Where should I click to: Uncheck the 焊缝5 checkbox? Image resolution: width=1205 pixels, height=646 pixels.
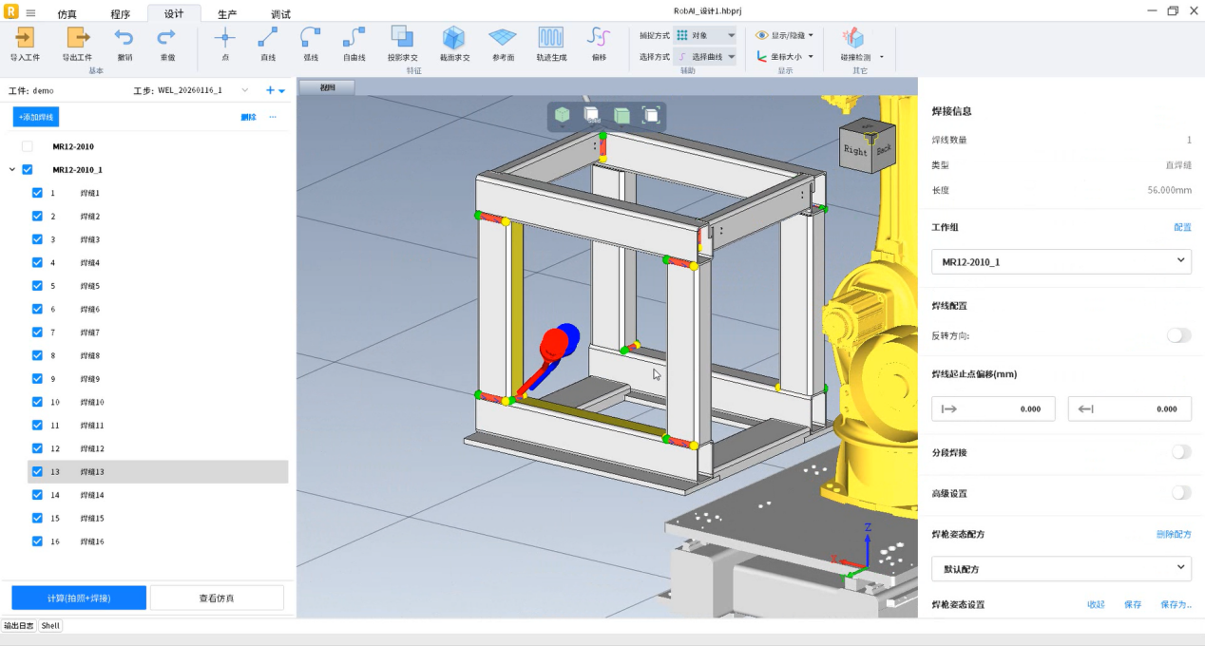37,286
